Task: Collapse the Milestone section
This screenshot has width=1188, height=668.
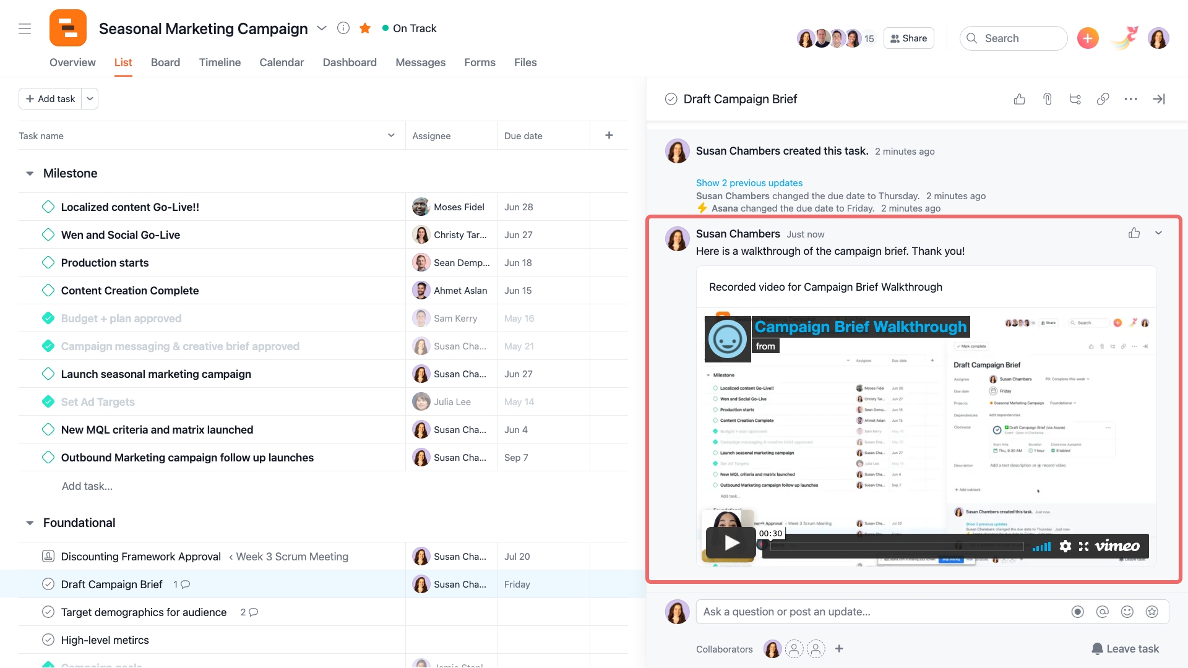Action: pyautogui.click(x=30, y=174)
